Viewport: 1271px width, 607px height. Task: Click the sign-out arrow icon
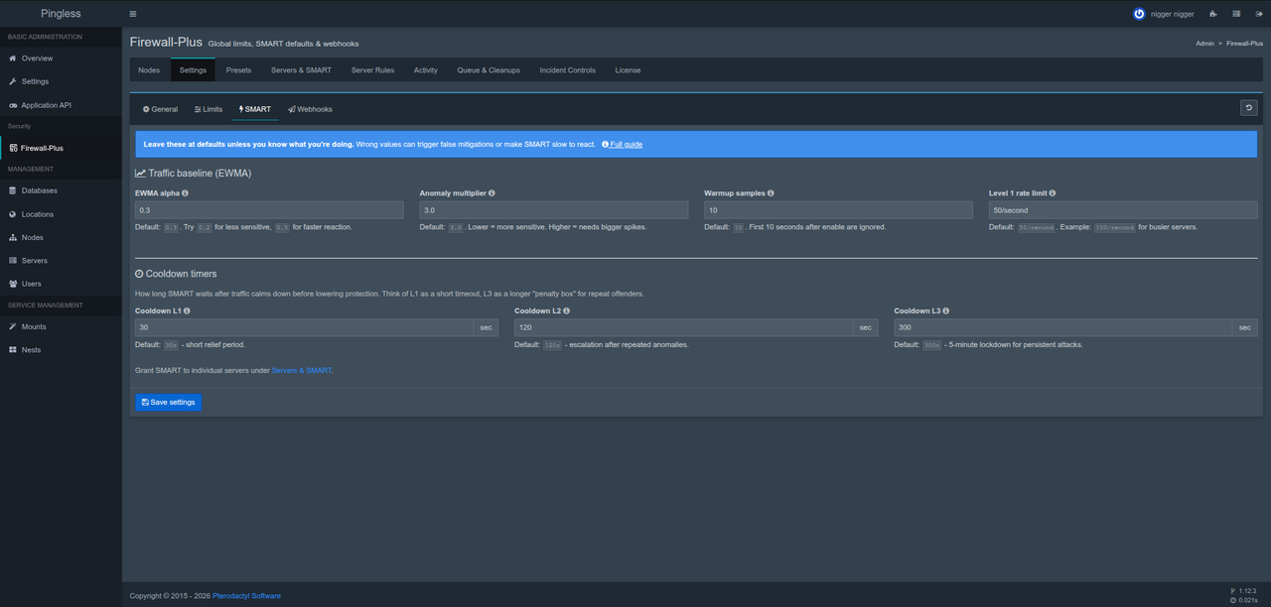1259,14
